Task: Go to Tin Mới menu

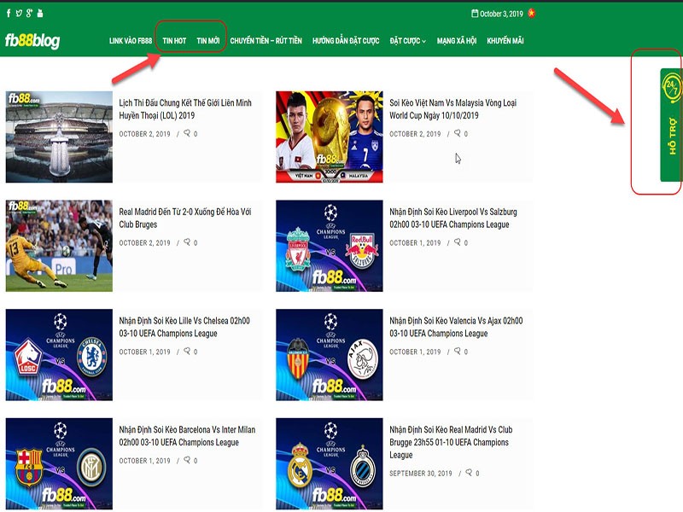Action: click(x=207, y=41)
